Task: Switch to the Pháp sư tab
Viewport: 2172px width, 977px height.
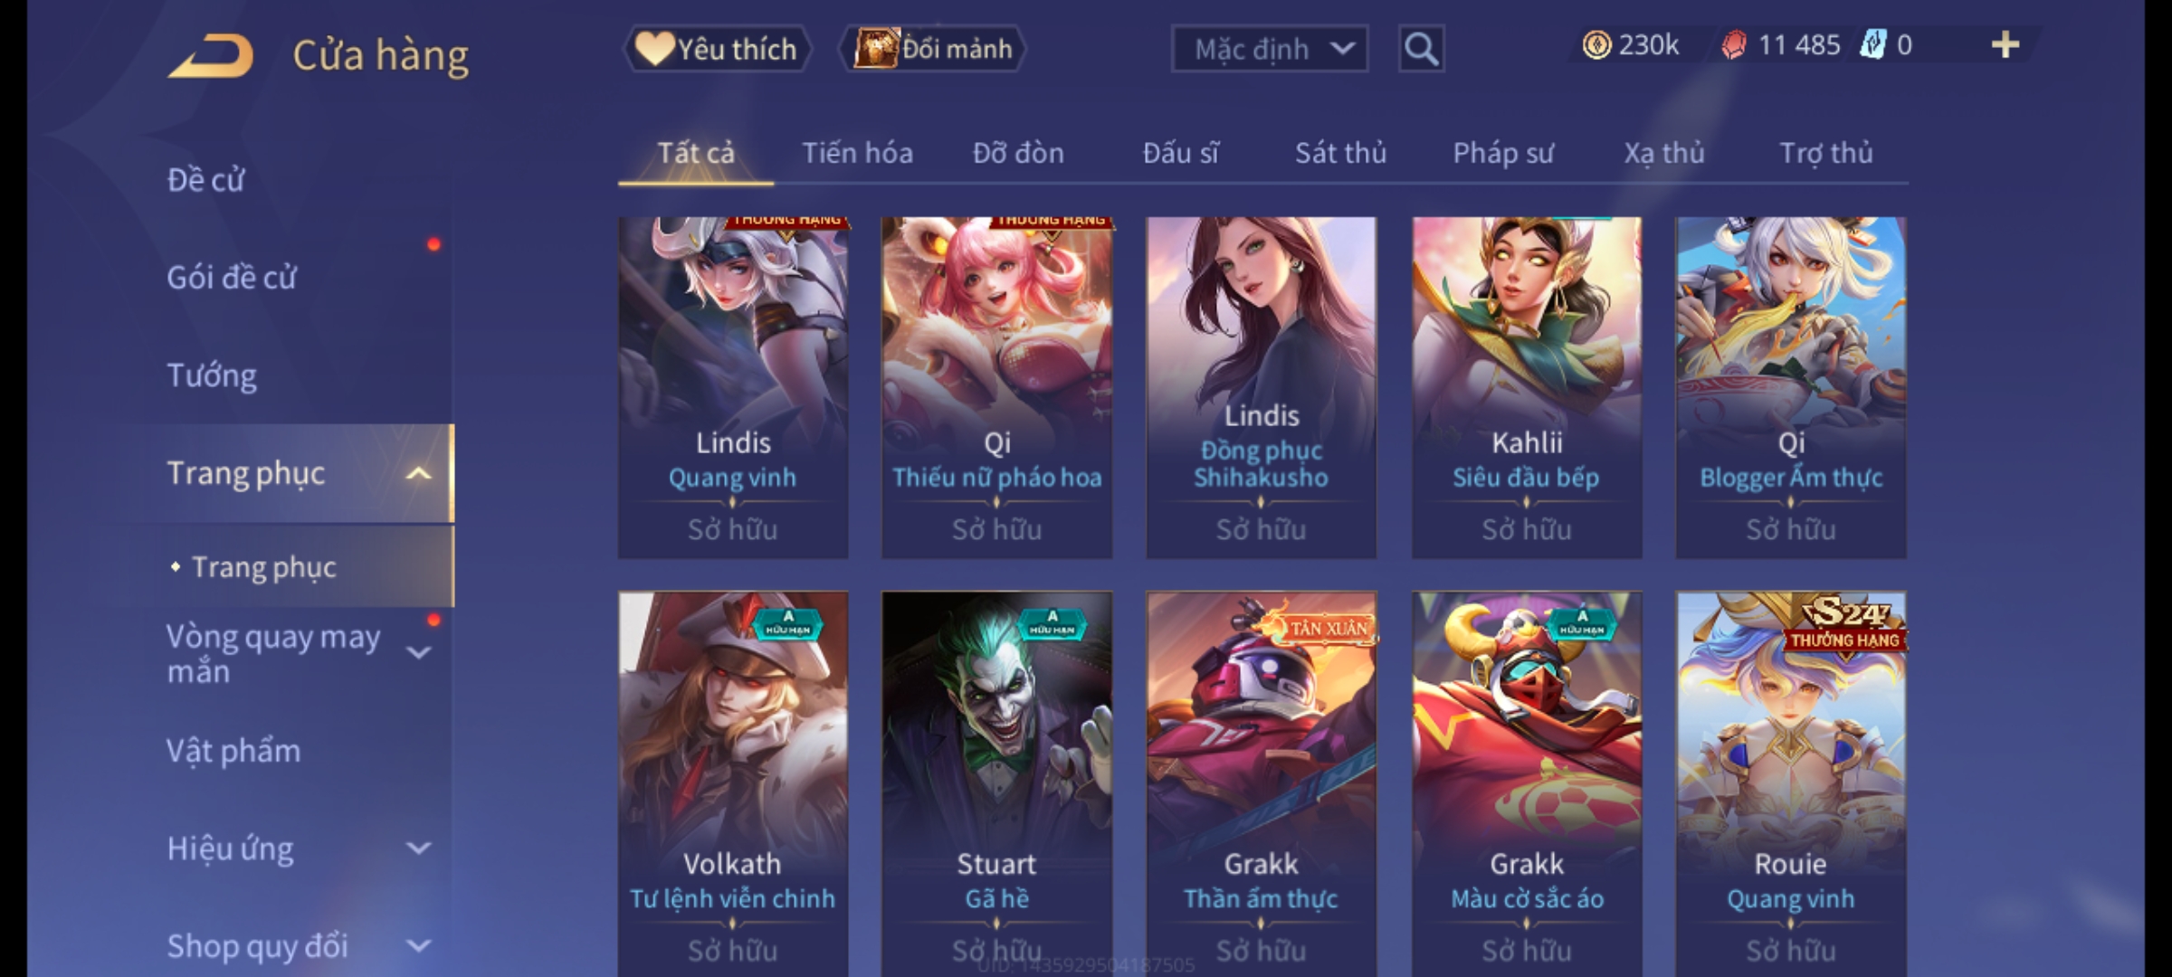Action: click(x=1503, y=153)
